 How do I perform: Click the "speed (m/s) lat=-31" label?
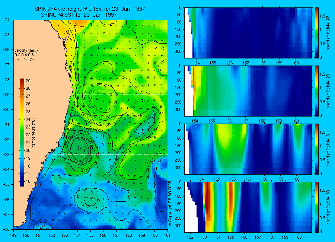(329, 149)
